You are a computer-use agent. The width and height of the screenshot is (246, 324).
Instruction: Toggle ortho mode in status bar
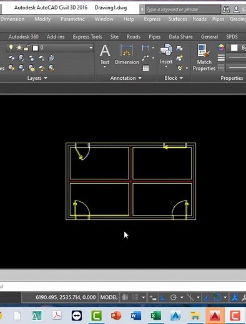point(163,298)
